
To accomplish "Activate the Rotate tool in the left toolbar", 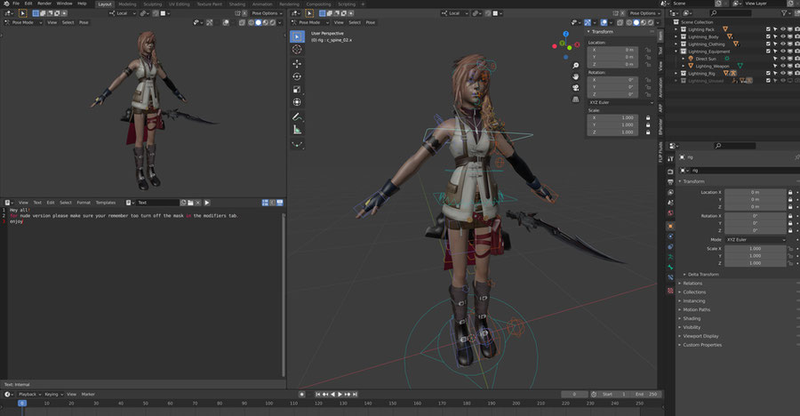I will (297, 76).
